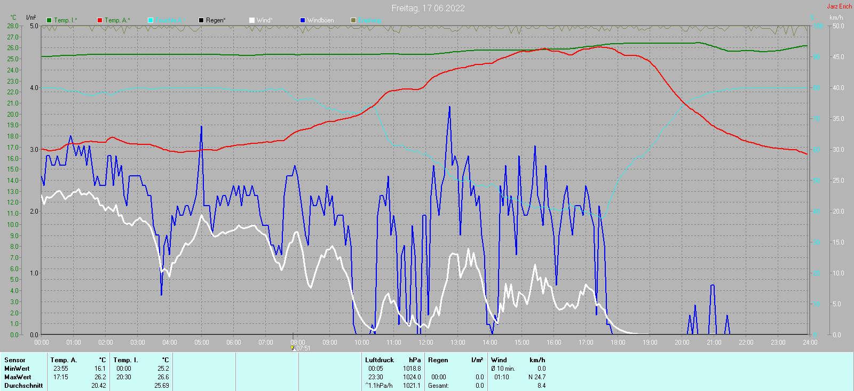Click the 'Sensor' header in the table
Screen dimensions: 854x391
click(x=15, y=360)
